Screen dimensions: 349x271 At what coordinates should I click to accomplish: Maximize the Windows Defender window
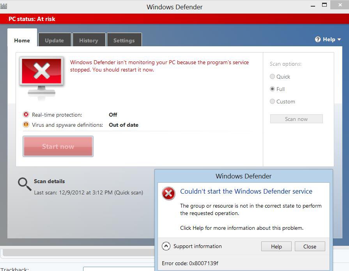pos(324,5)
